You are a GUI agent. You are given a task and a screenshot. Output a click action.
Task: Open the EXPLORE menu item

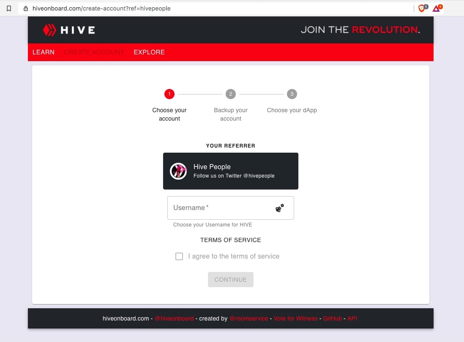(149, 52)
